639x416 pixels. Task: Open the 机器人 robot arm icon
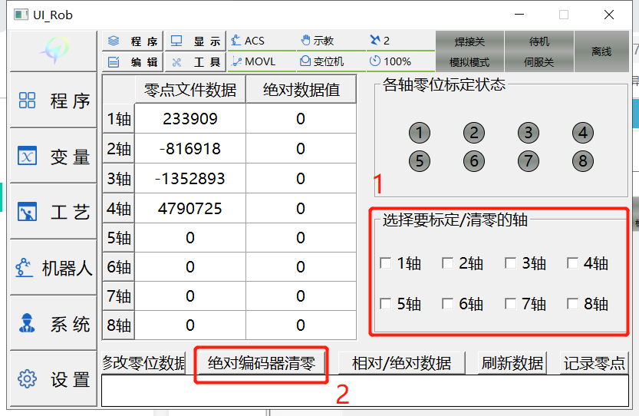pos(24,268)
